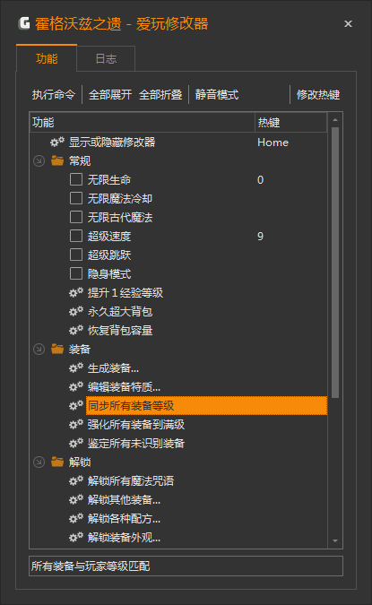Click gear icon for 解锁所有魔法咒语
This screenshot has width=372, height=605.
(76, 481)
